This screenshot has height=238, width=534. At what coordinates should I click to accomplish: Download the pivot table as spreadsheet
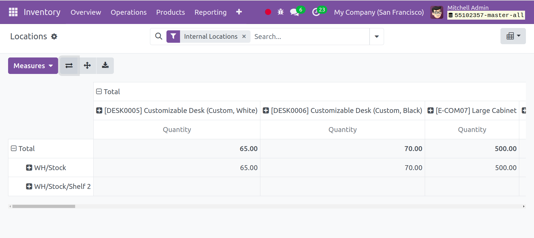(x=105, y=66)
